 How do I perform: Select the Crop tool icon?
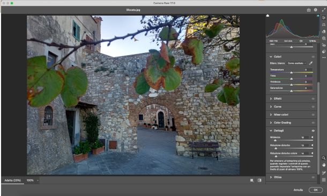(x=324, y=25)
